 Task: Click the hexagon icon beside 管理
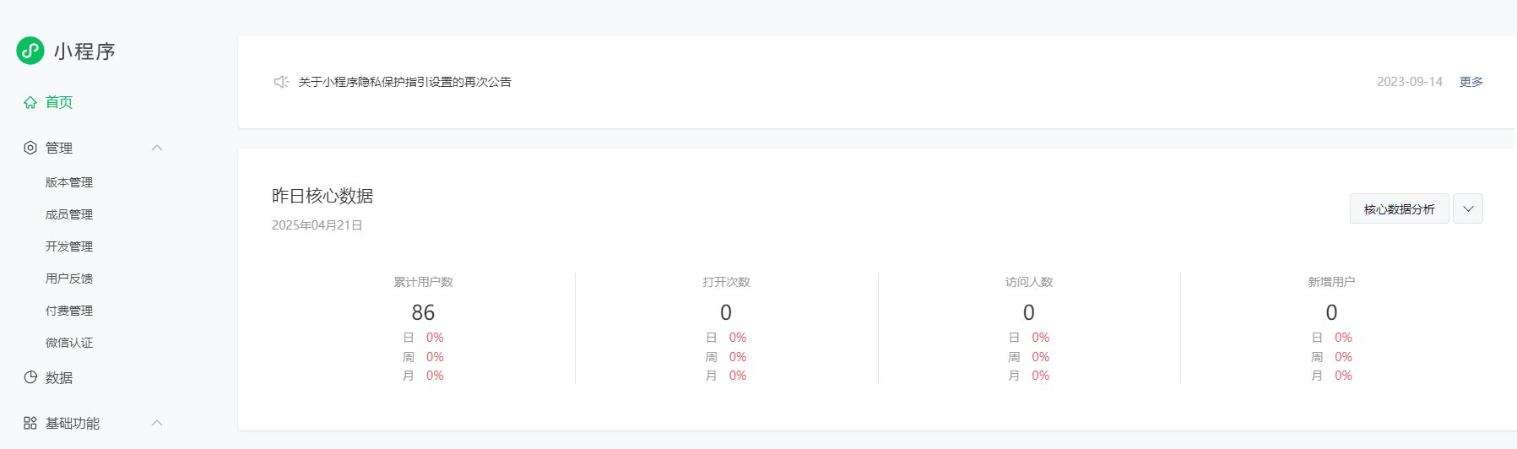click(30, 148)
